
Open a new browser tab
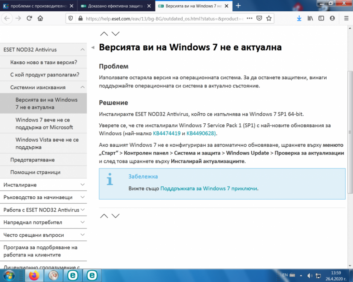pos(238,6)
